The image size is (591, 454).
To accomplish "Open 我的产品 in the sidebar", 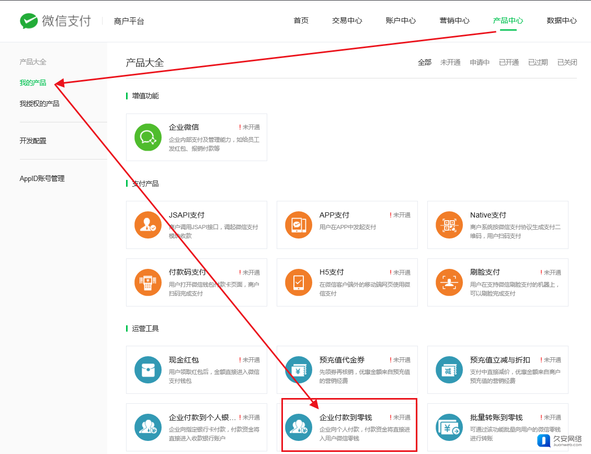I will point(33,83).
